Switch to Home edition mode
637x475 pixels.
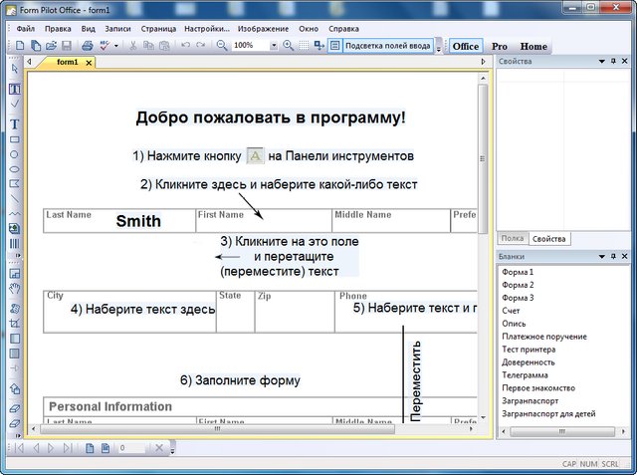[533, 46]
